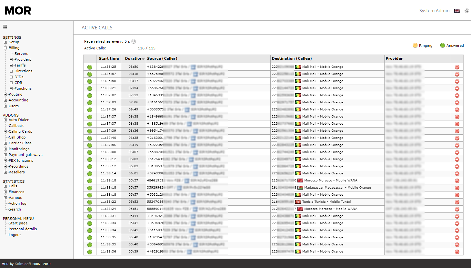Image resolution: width=471 pixels, height=268 pixels.
Task: Expand the Routing tree node
Action: 5,95
